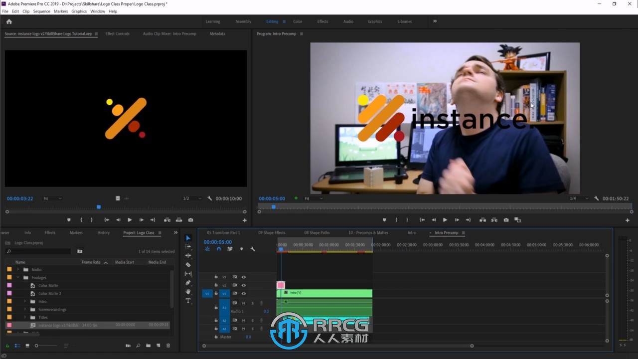This screenshot has width=638, height=359.
Task: Click Export Frame camera in Source monitor
Action: [x=190, y=220]
